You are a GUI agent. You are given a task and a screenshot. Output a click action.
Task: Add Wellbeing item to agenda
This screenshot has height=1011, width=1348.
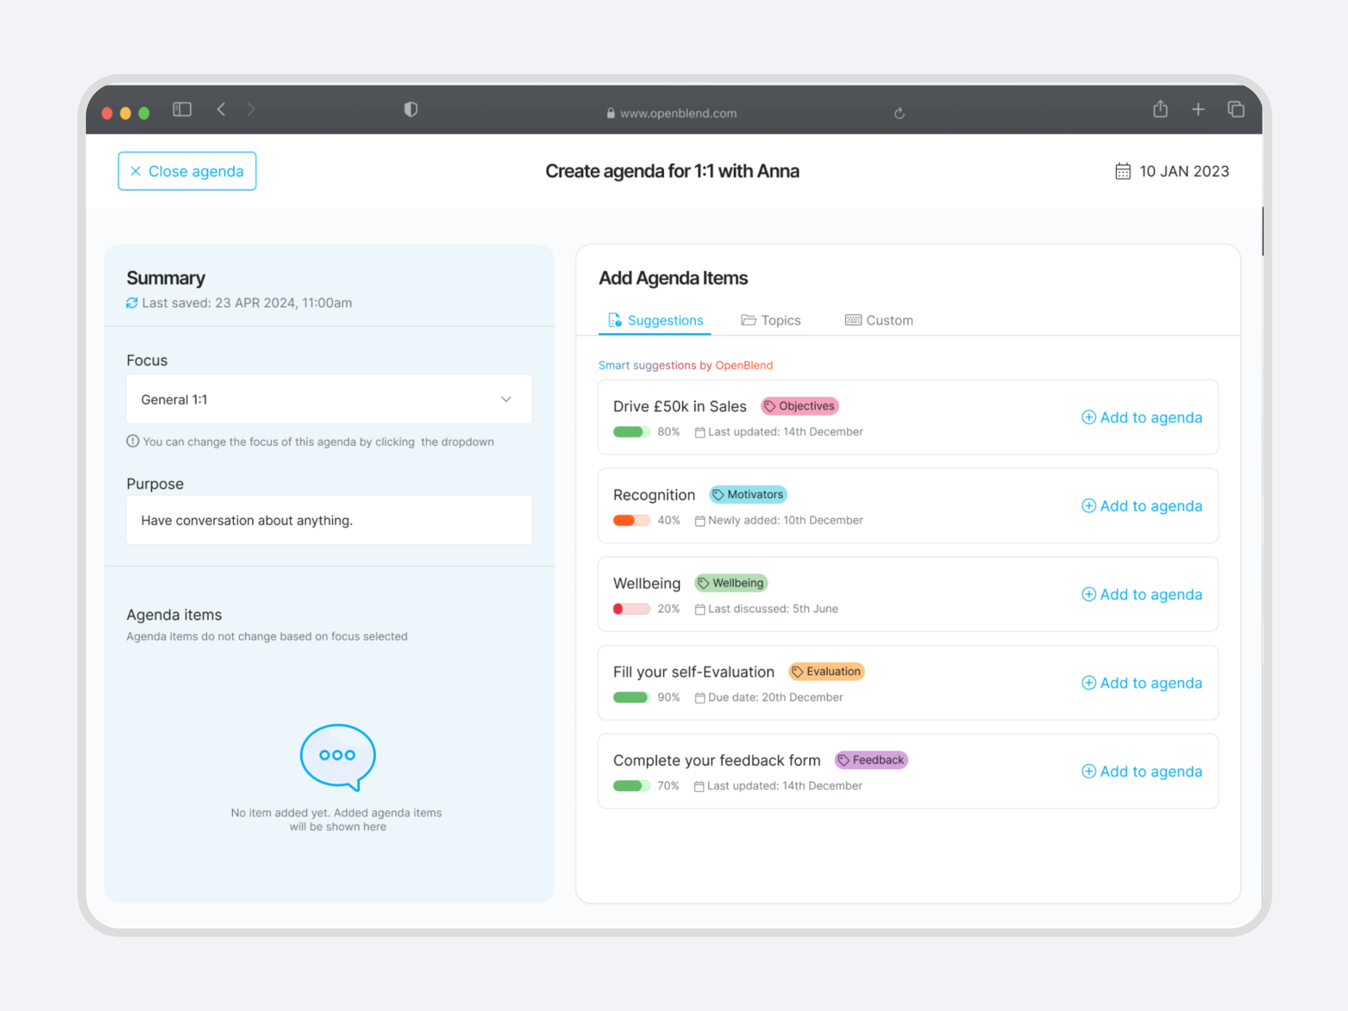point(1142,594)
